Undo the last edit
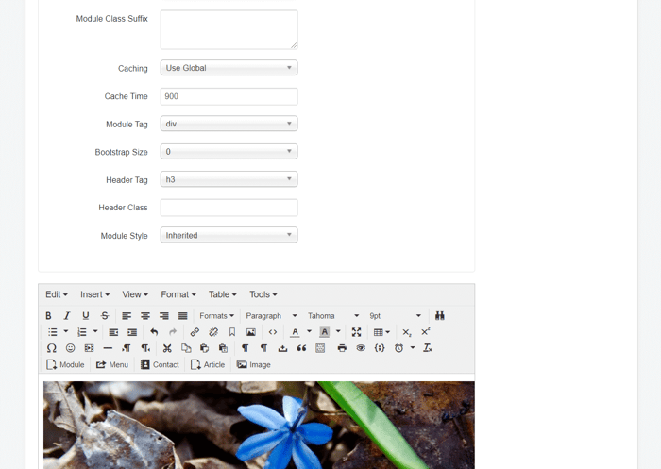The image size is (661, 469). coord(154,332)
